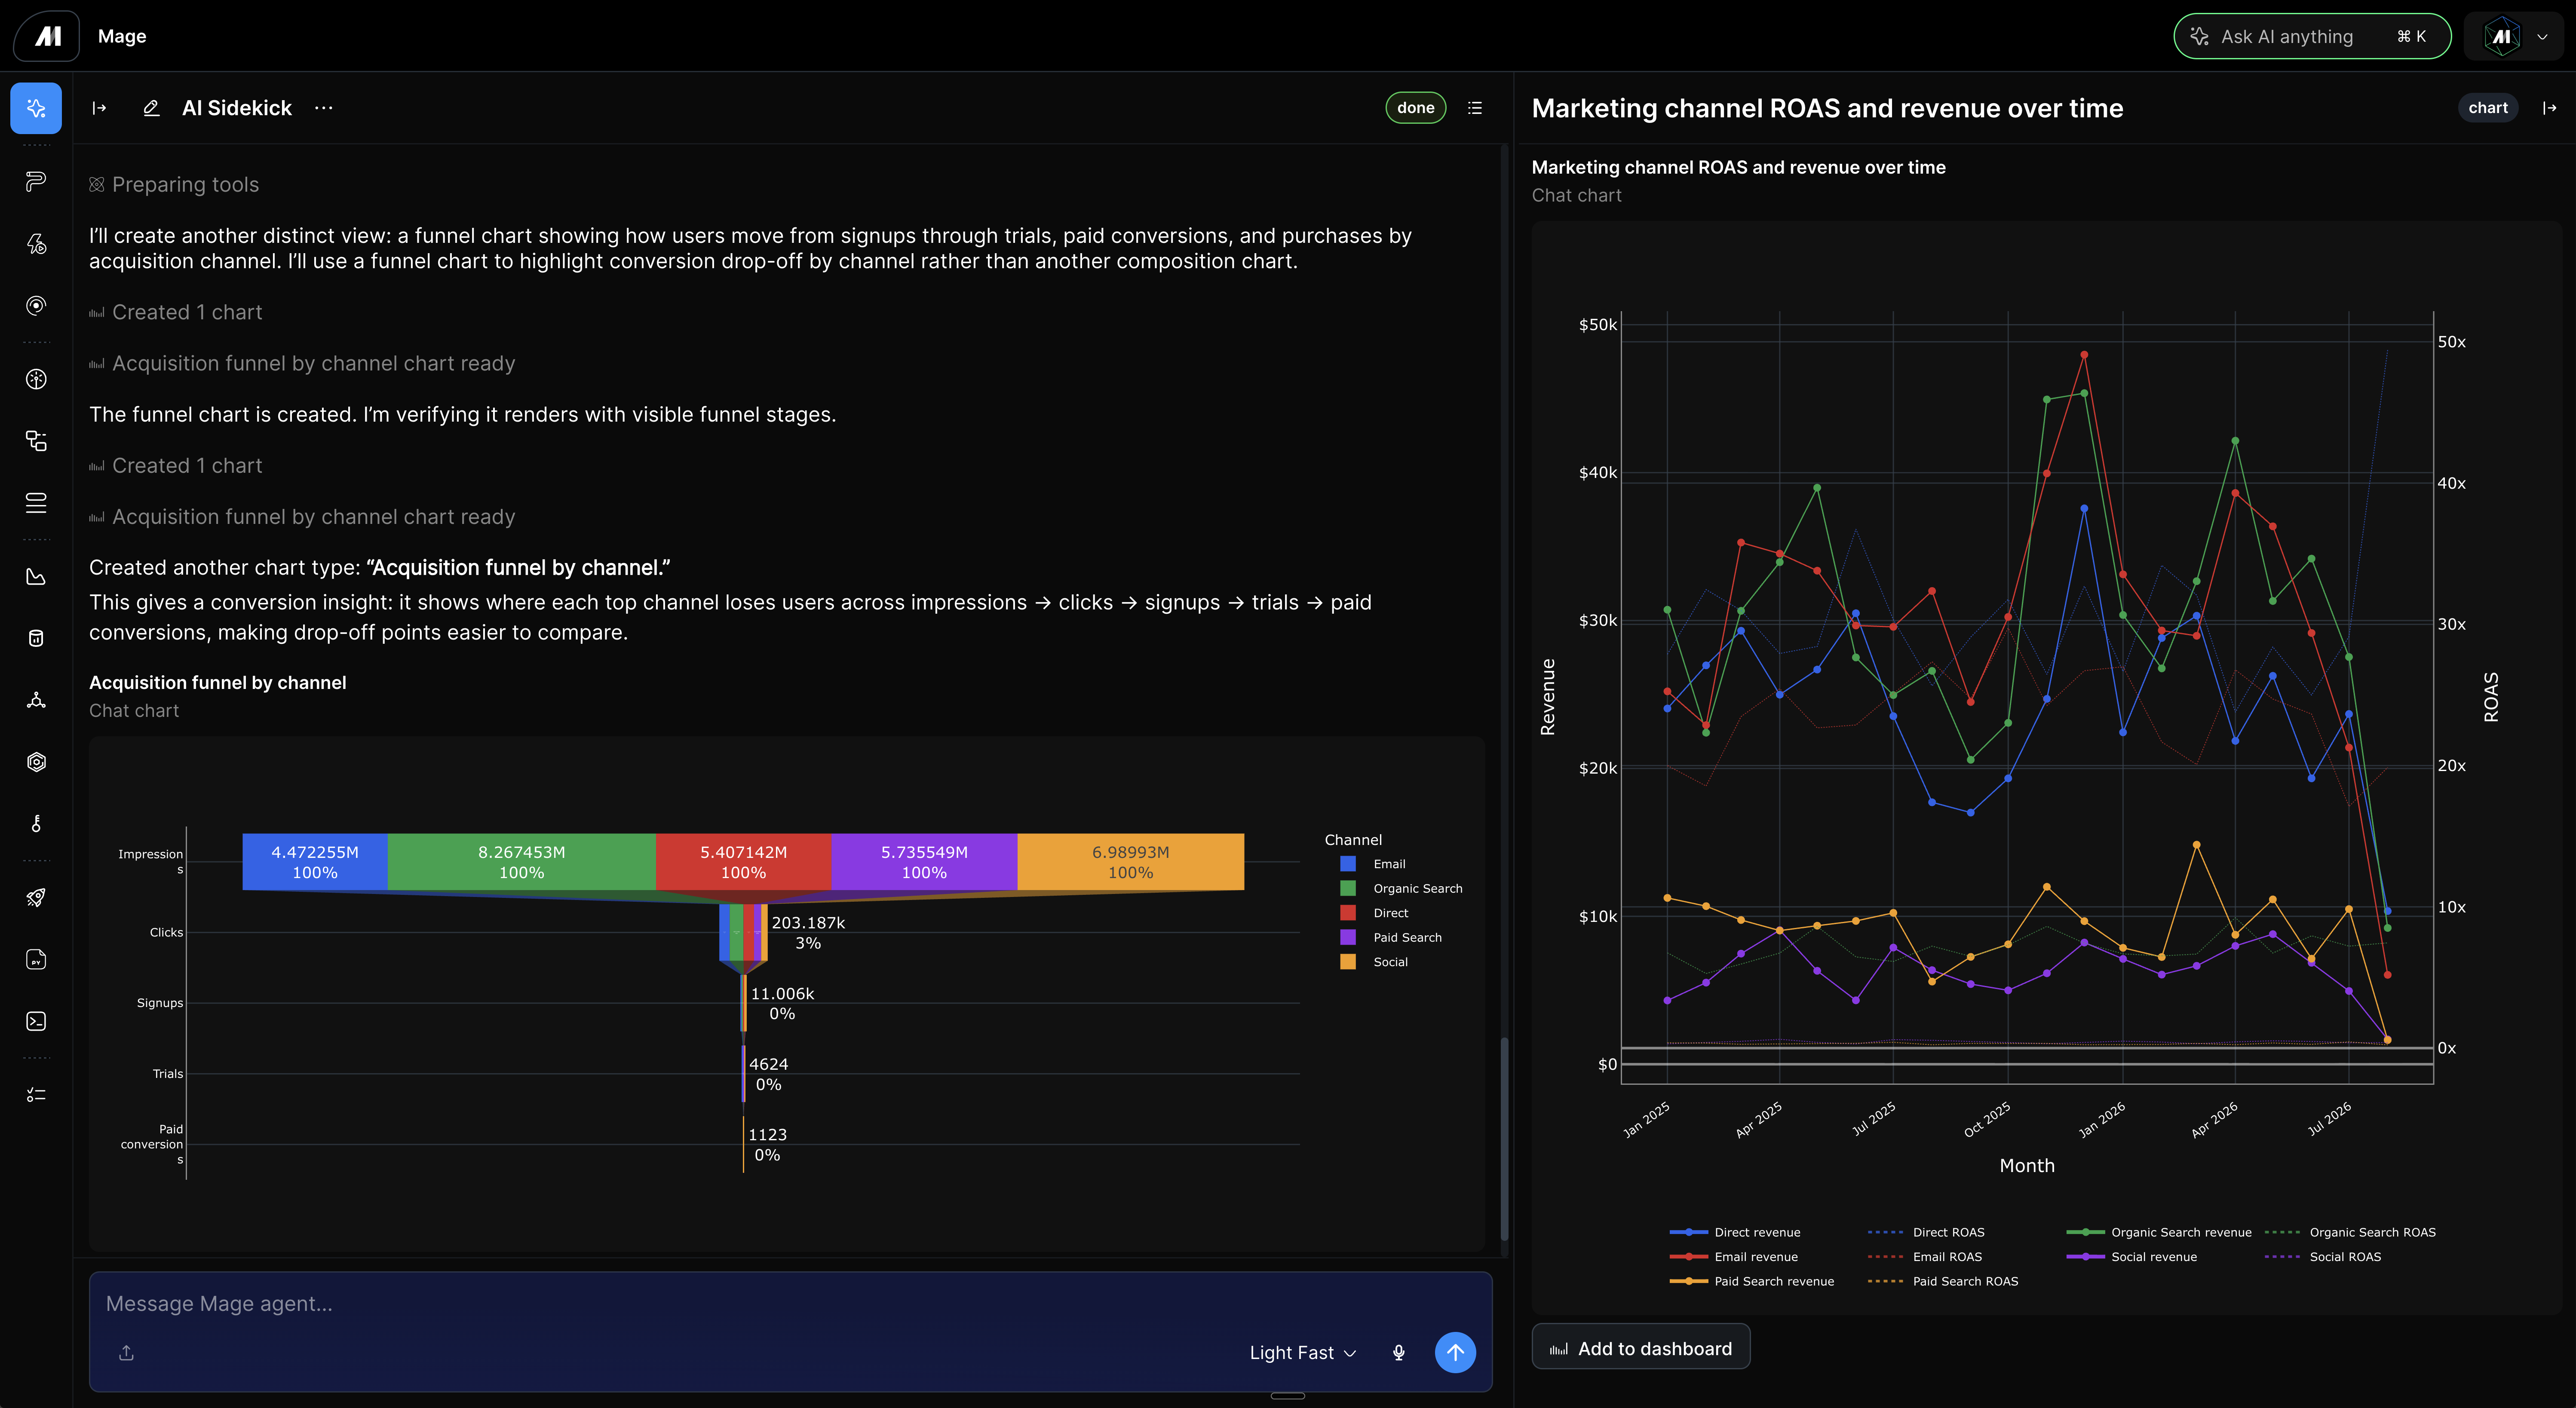Viewport: 2576px width, 1408px height.
Task: Click the chart type badge
Action: [x=2488, y=108]
